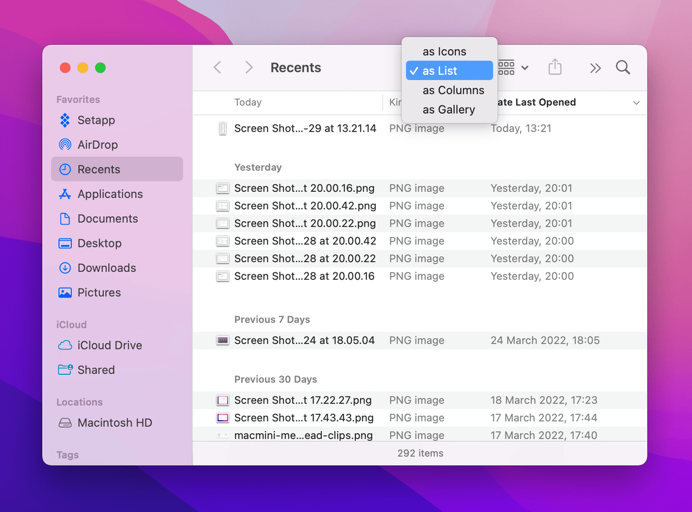Click the Share icon in the toolbar
This screenshot has width=692, height=512.
coord(555,67)
